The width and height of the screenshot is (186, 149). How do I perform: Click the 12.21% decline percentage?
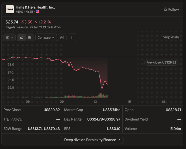tap(45, 22)
